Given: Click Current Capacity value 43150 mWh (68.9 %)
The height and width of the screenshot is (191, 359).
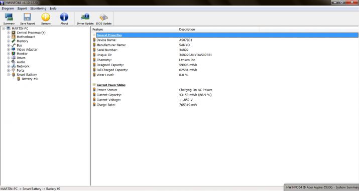Looking at the screenshot, I should click(x=195, y=95).
